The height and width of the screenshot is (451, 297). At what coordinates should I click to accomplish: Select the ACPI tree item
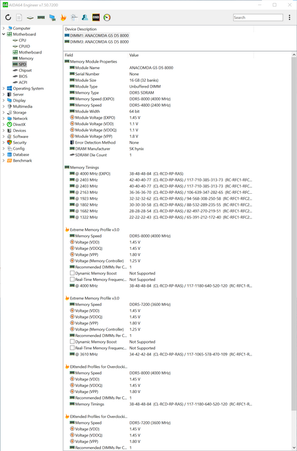tap(23, 82)
